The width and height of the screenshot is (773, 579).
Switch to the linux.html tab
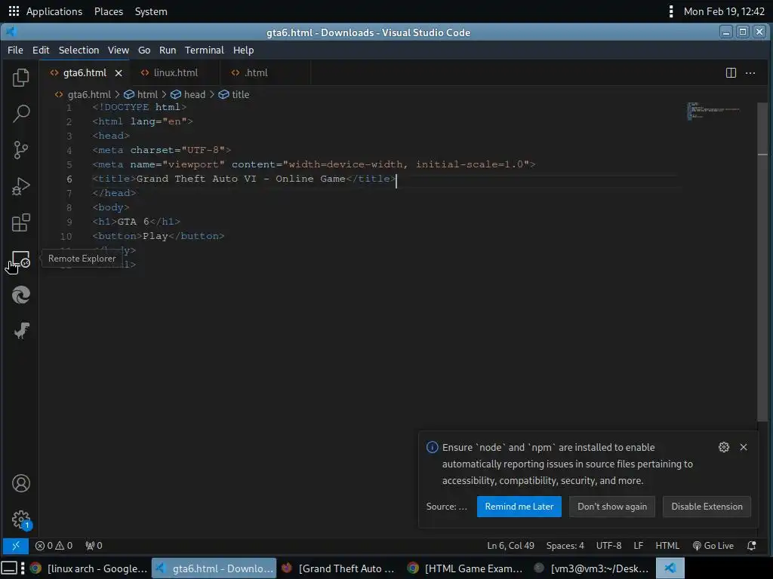point(174,73)
